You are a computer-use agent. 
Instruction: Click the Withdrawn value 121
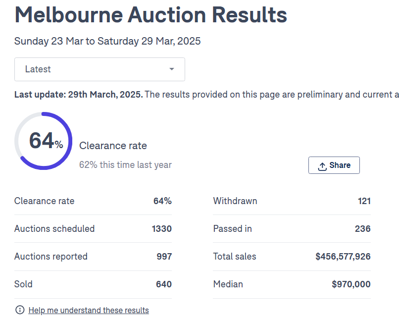(x=364, y=201)
